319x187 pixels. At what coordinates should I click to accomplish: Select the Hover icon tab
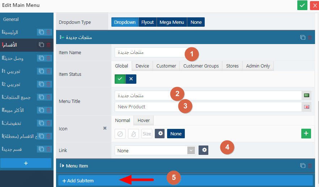144,121
